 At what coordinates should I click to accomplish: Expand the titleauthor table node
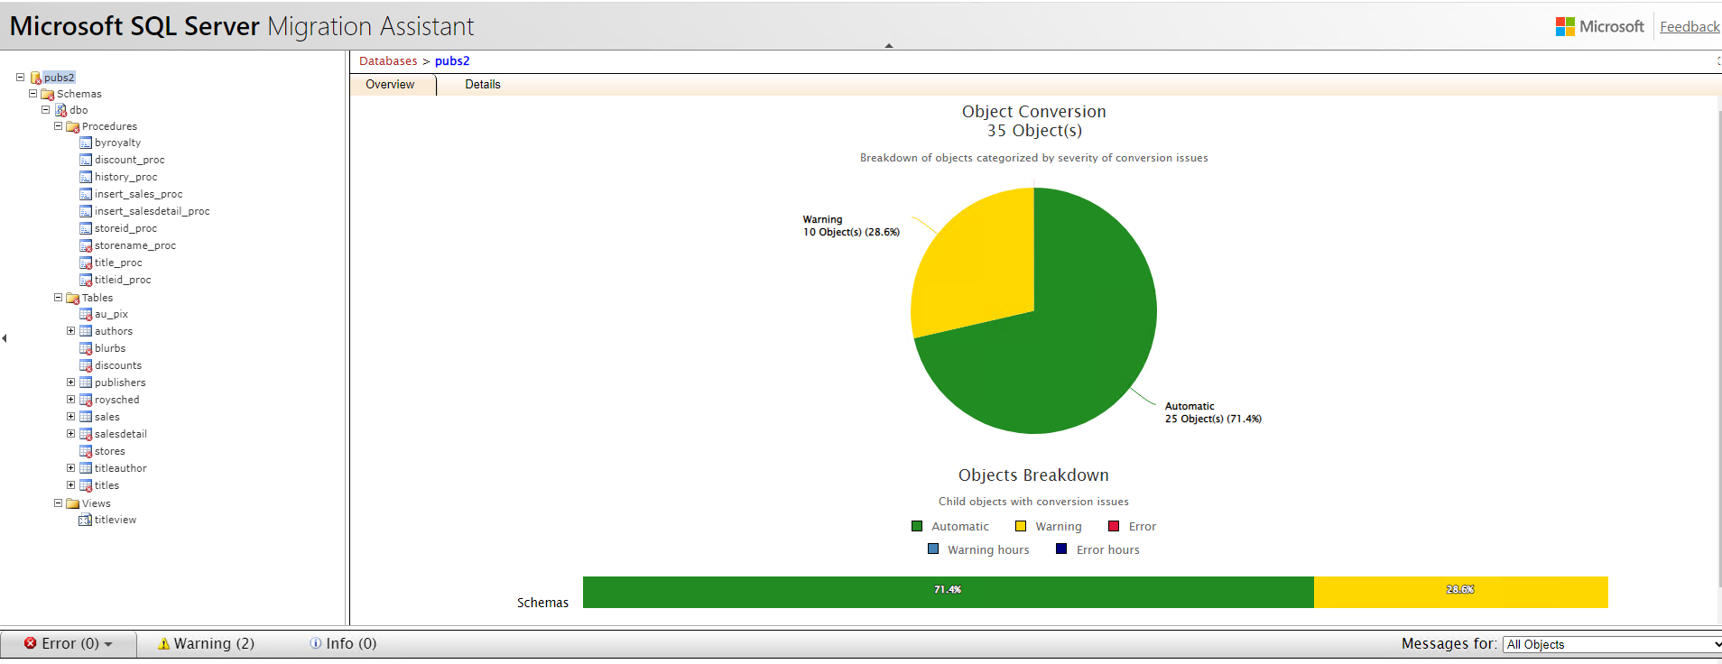point(70,468)
